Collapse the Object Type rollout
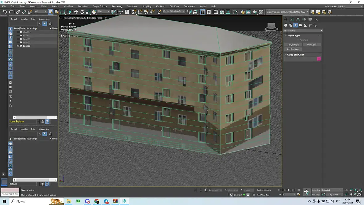The image size is (364, 205). (x=293, y=36)
